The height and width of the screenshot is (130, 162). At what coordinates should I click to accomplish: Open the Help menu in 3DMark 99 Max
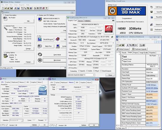[x=28, y=5]
